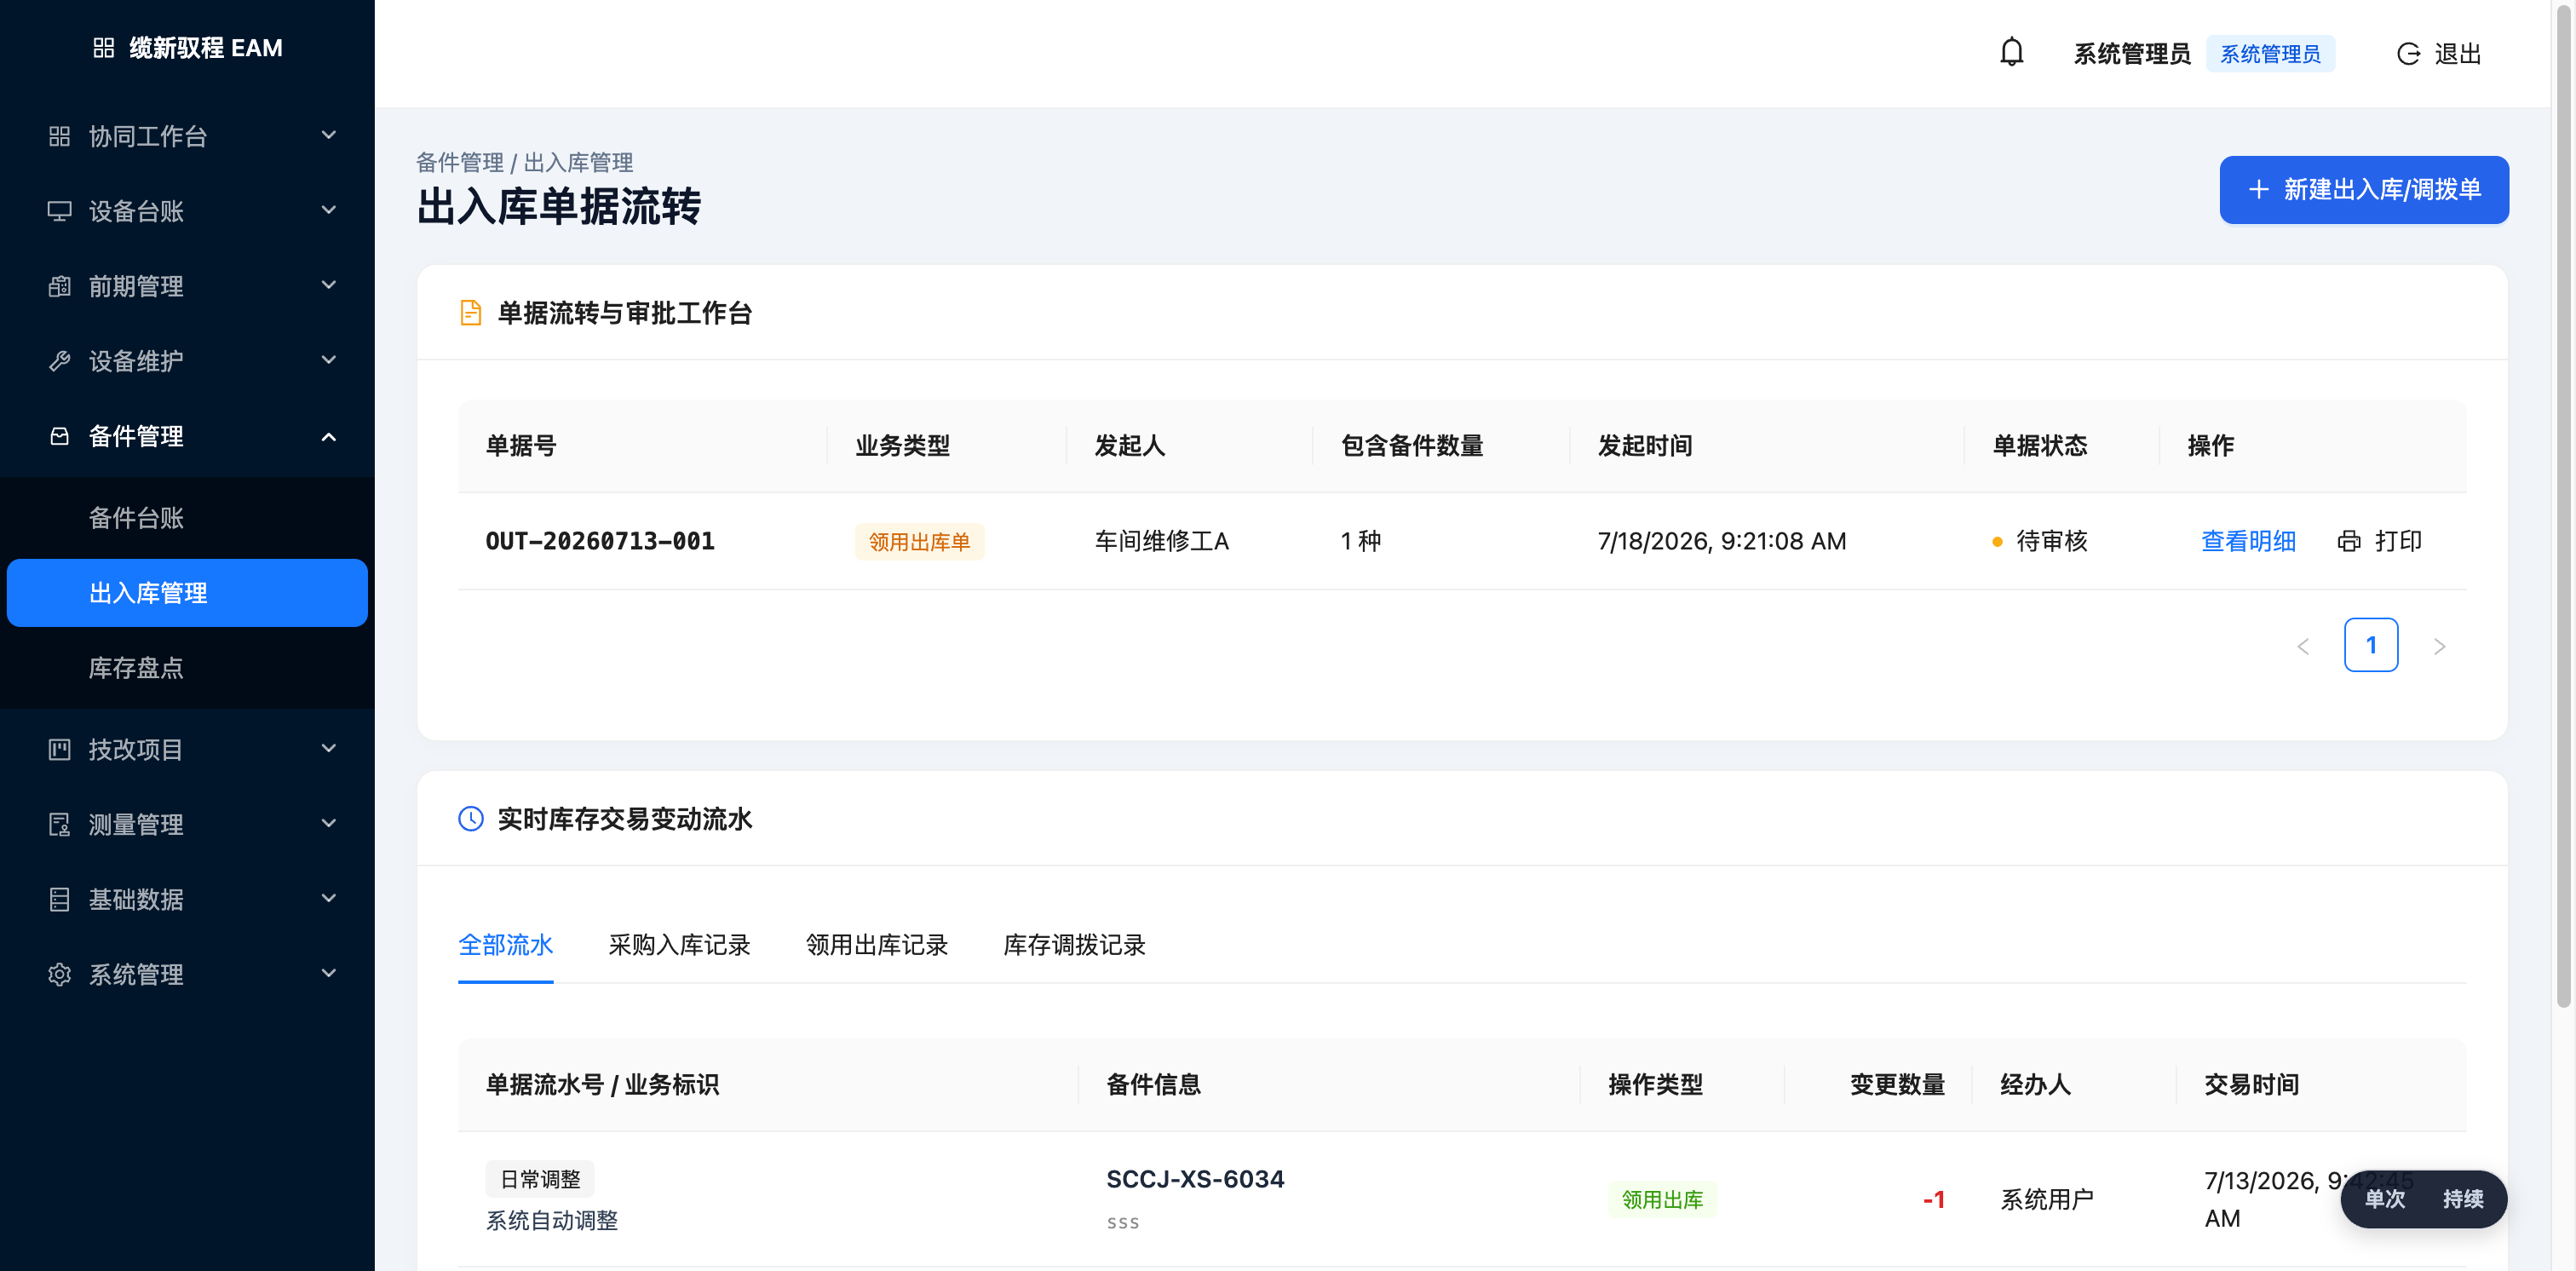
Task: Click the printer icon in OUT-20260713-001 row
Action: pos(2348,541)
